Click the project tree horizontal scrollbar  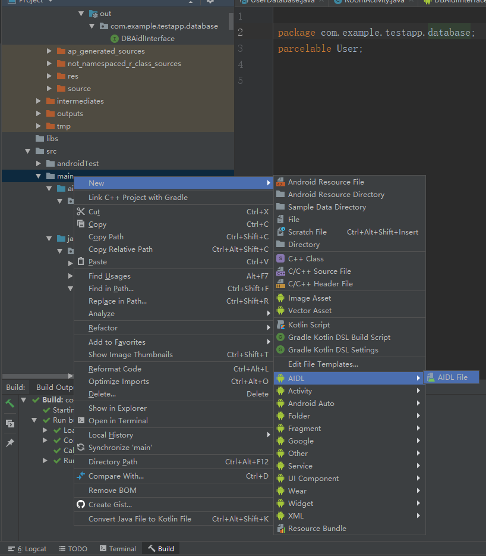(36, 376)
